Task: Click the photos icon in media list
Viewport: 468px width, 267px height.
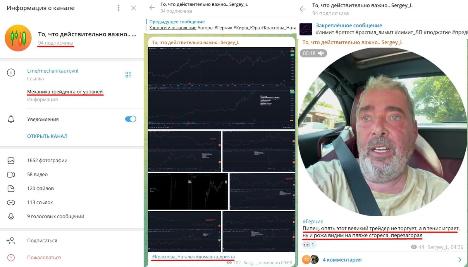Action: 11,161
